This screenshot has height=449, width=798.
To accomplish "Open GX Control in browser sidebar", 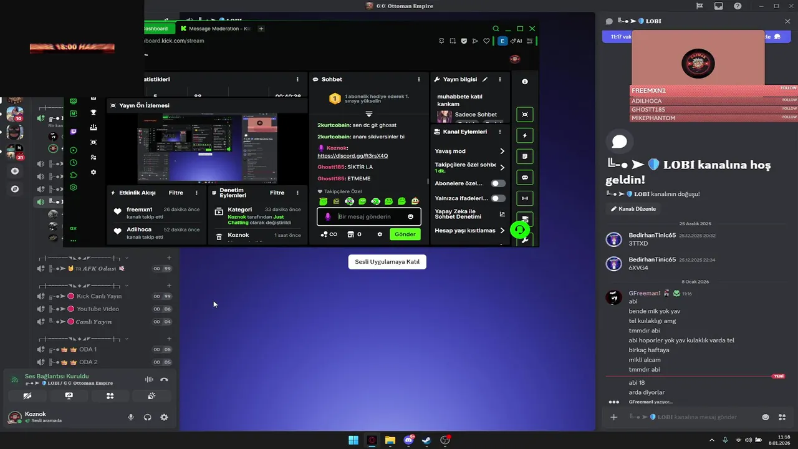I will point(73,228).
